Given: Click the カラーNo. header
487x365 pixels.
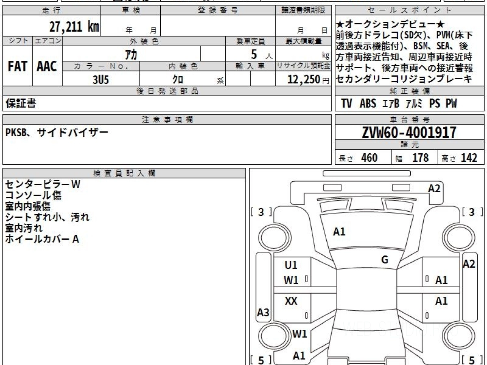Looking at the screenshot, I should (101, 66).
